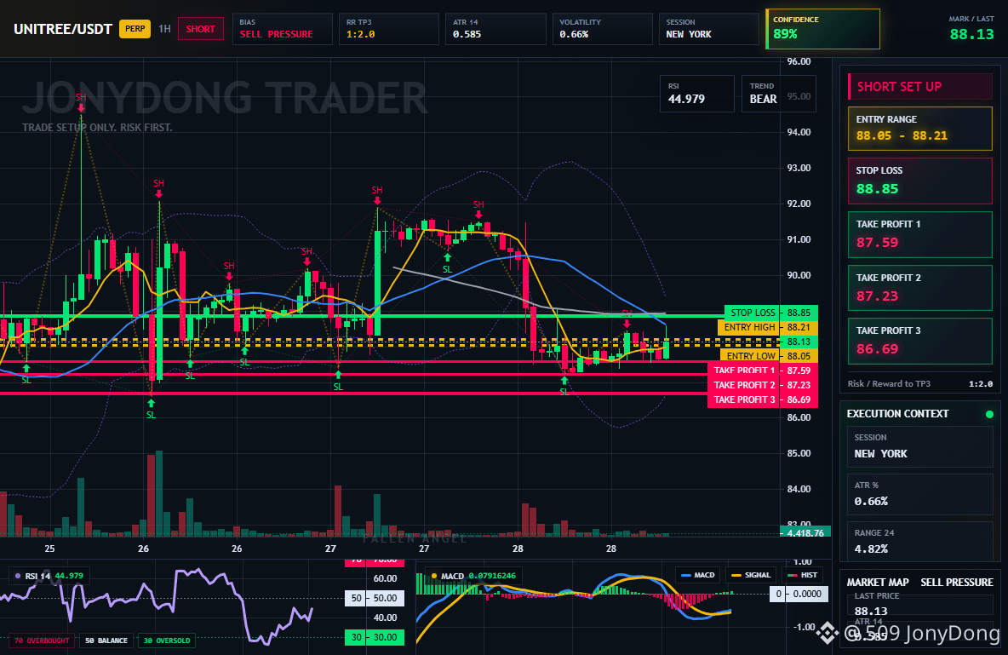The image size is (1008, 655).
Task: Click the Take Profit 2 87.23 box
Action: (920, 288)
